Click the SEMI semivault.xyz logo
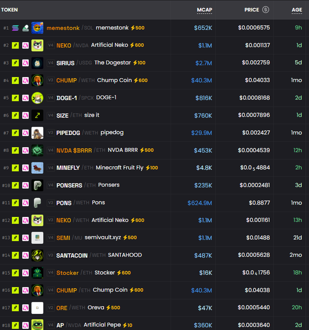This screenshot has height=330, width=309. tap(37, 238)
